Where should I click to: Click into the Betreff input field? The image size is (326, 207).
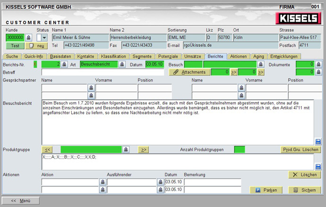click(103, 72)
